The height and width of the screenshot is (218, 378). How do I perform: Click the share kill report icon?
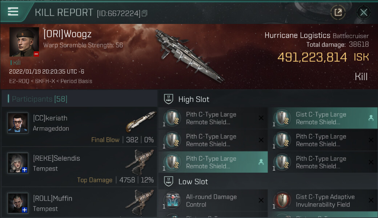pyautogui.click(x=338, y=12)
